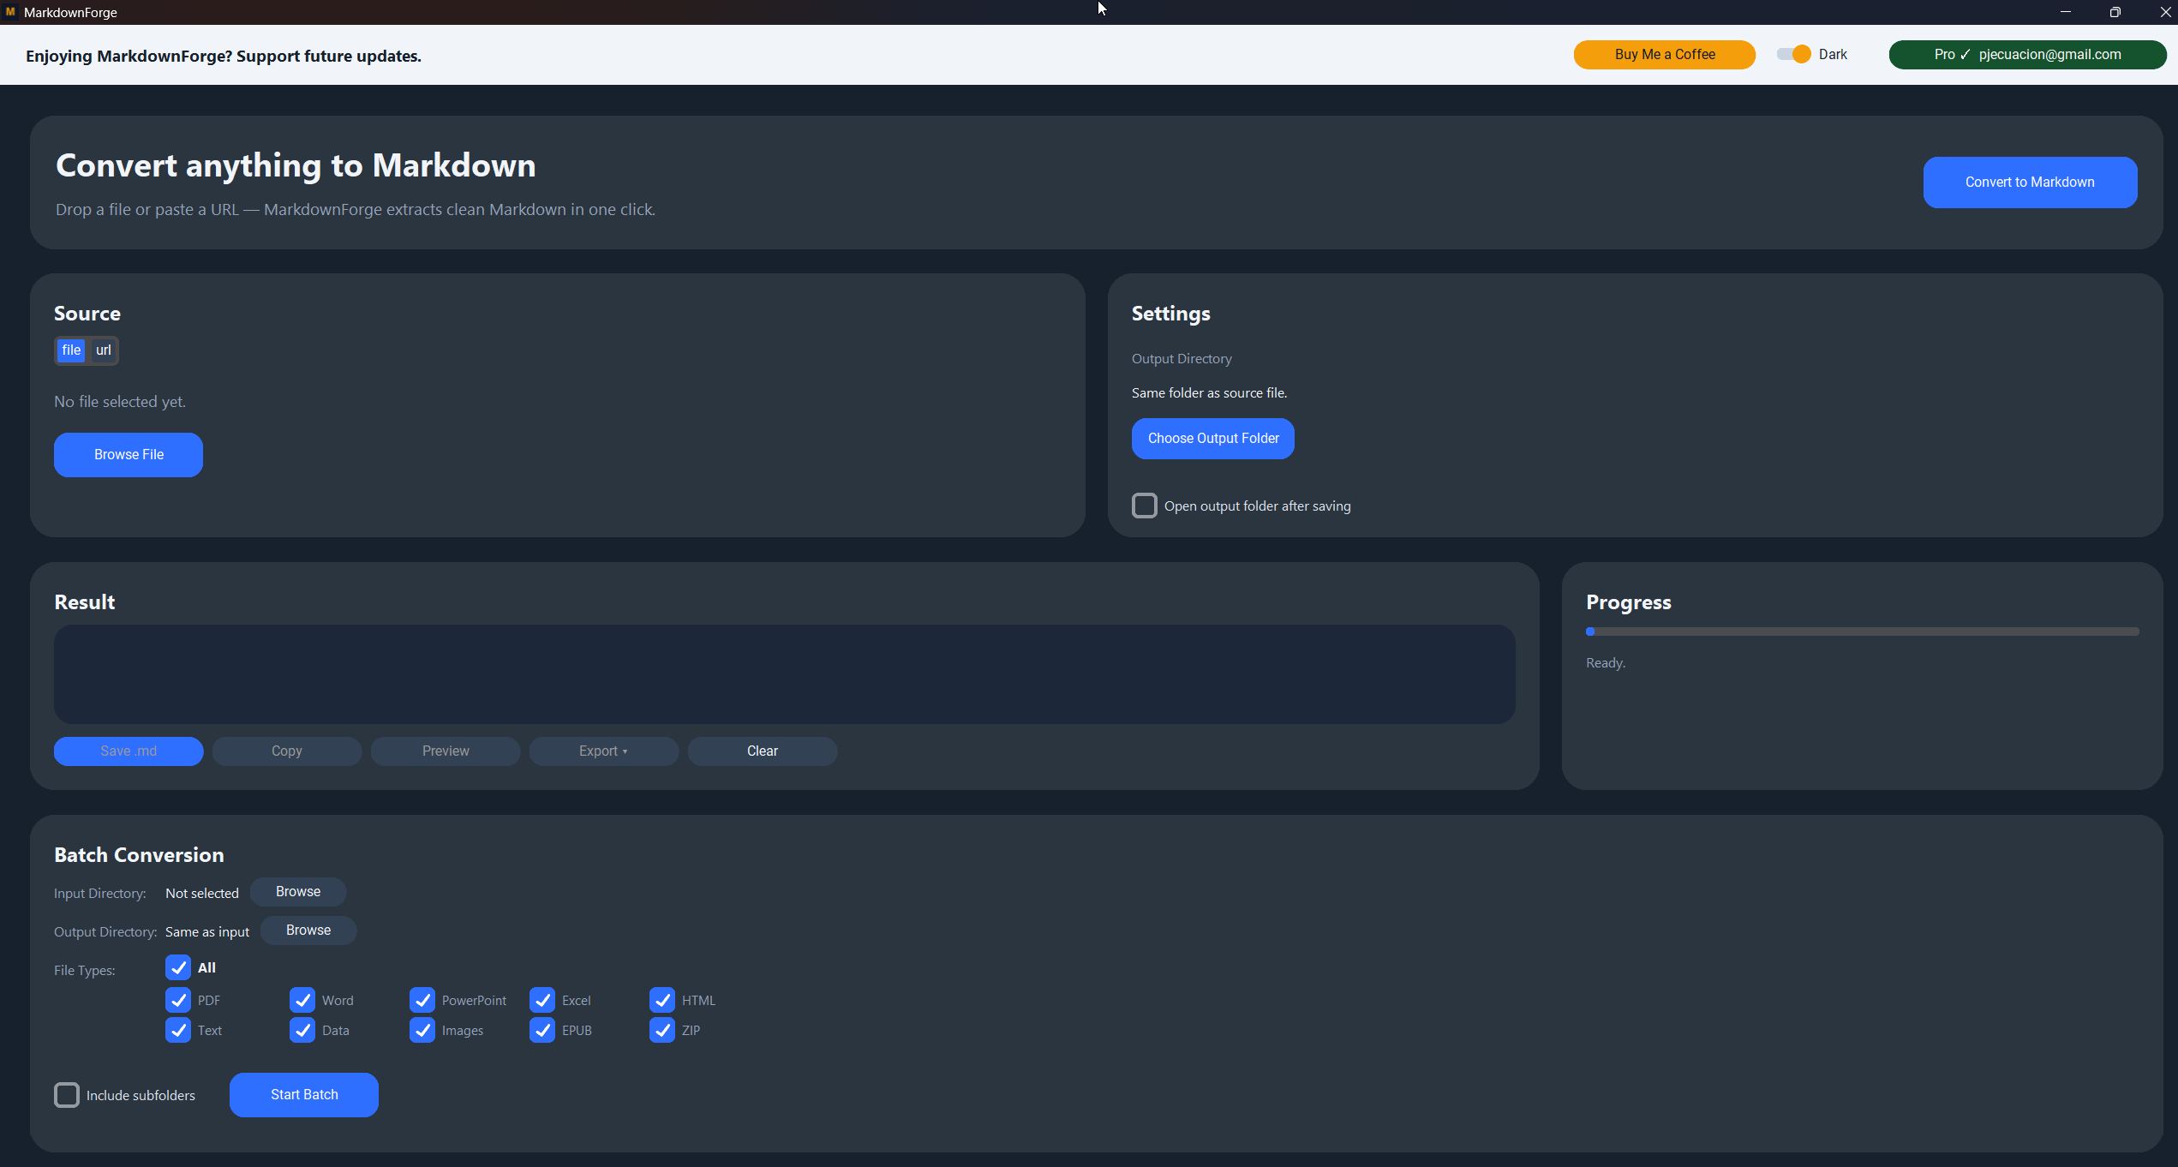Viewport: 2178px width, 1167px height.
Task: Click 'Not selected' input directory value
Action: 202,893
